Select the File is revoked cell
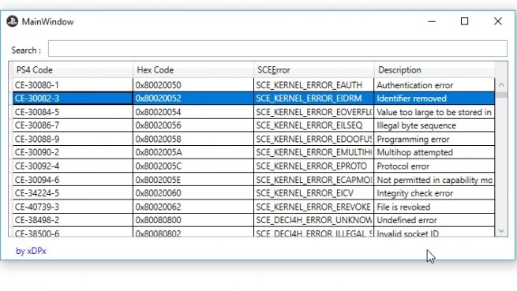The height and width of the screenshot is (291, 517). pos(434,207)
